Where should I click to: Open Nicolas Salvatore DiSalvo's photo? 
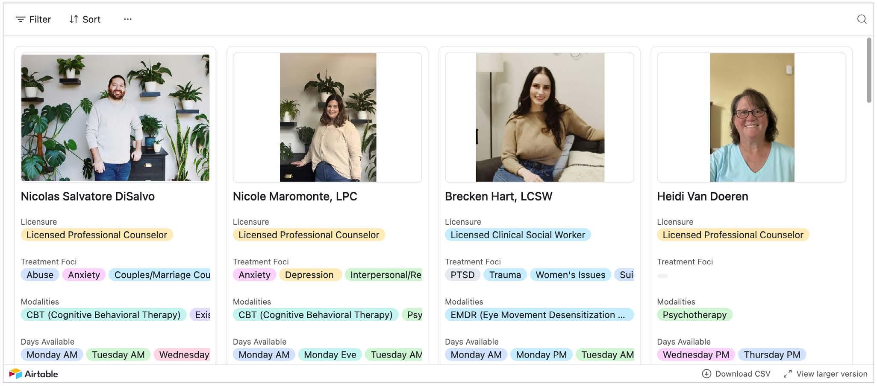(x=115, y=117)
